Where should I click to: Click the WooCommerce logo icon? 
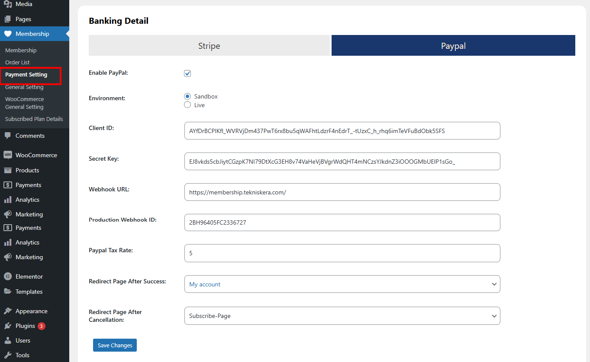(8, 155)
